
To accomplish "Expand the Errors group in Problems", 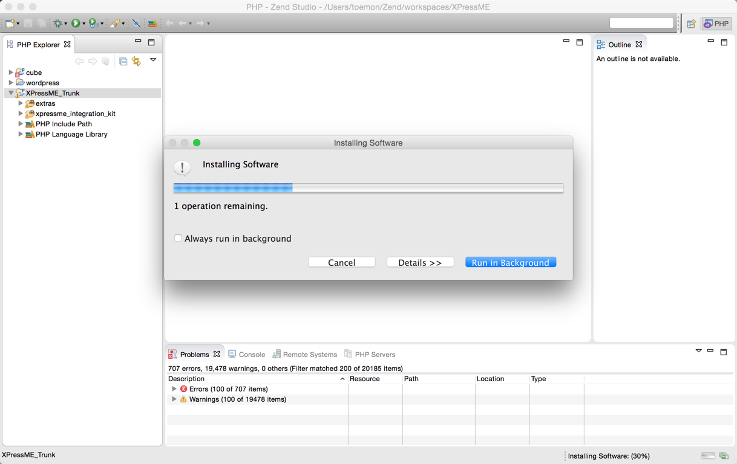I will click(x=174, y=389).
